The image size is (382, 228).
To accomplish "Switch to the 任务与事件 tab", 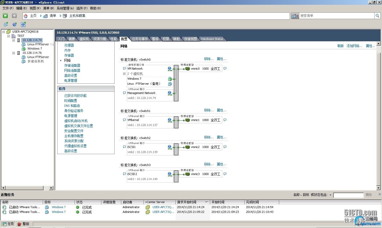I will point(140,39).
